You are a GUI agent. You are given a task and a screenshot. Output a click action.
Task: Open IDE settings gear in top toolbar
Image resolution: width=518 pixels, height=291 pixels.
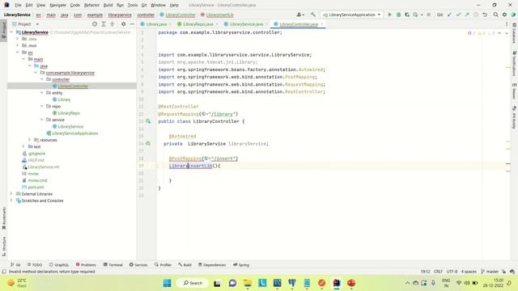click(x=504, y=15)
